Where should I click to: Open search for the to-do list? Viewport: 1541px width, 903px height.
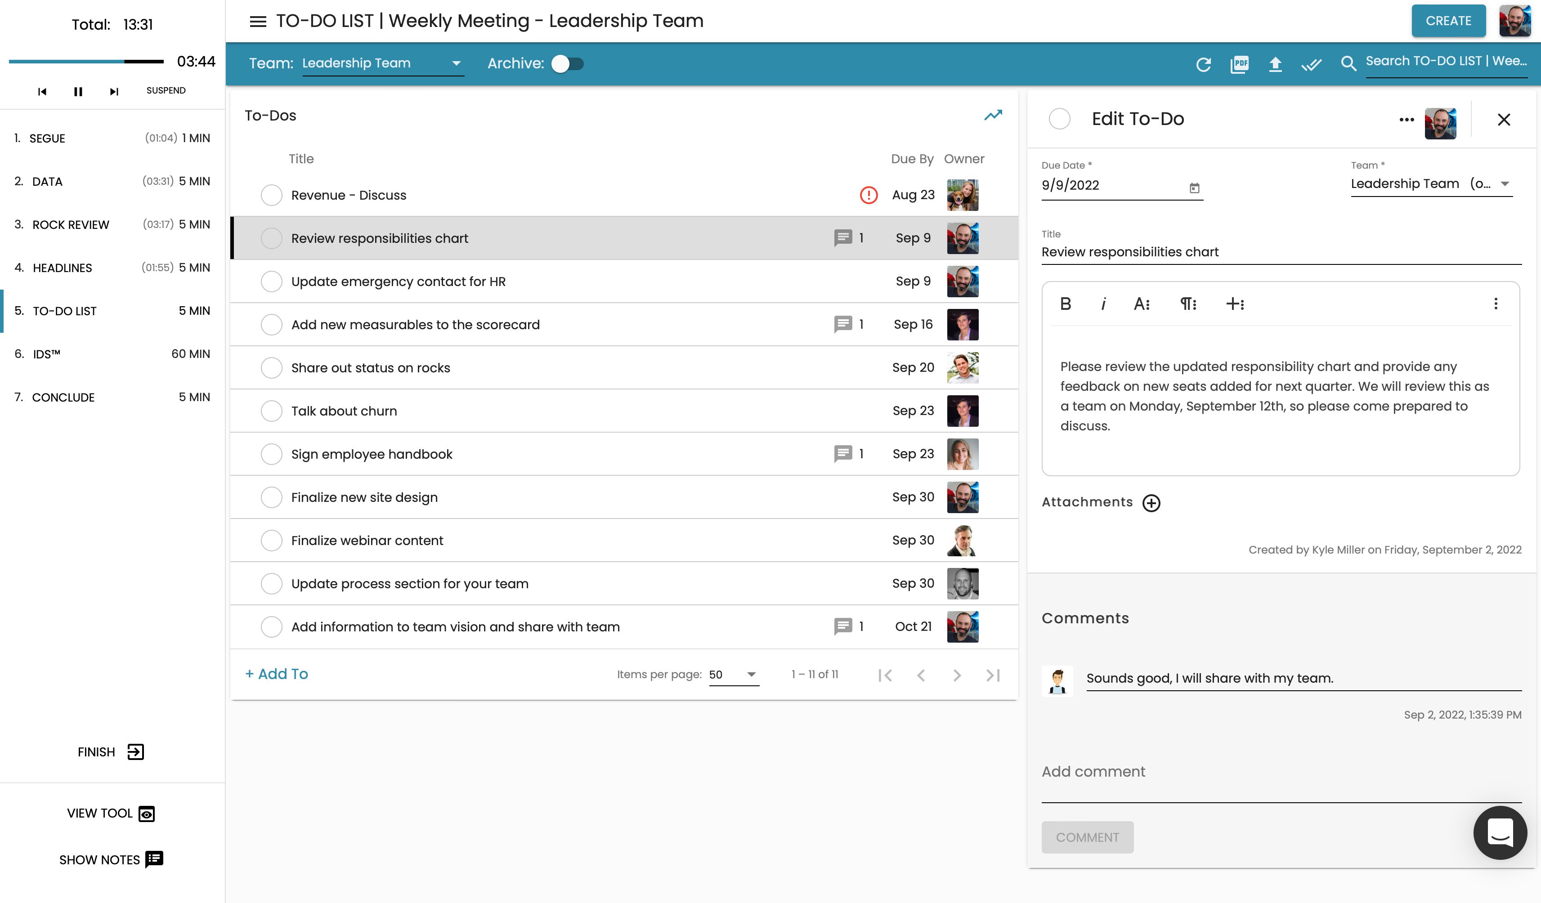click(x=1349, y=63)
